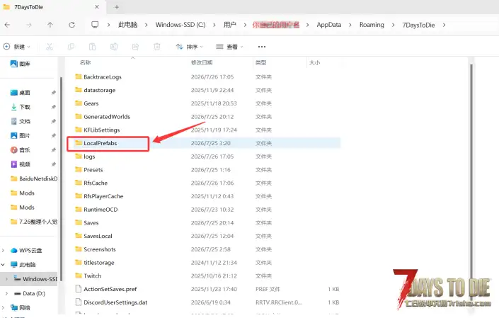
Task: Open 下载 in the sidebar
Action: coord(21,107)
